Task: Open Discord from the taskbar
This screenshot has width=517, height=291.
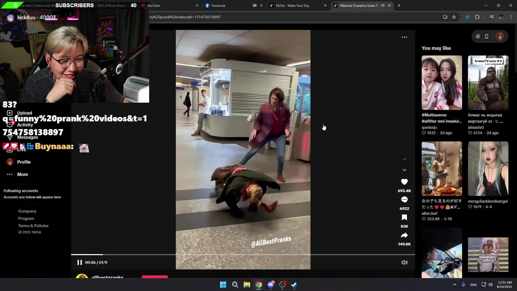Action: pyautogui.click(x=271, y=285)
